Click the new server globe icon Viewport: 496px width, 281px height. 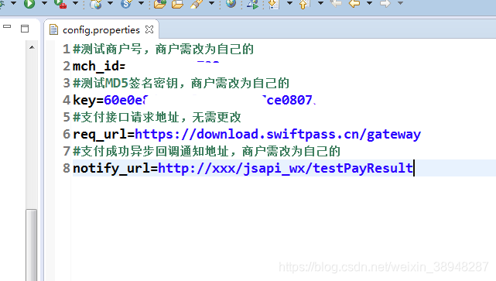95,4
